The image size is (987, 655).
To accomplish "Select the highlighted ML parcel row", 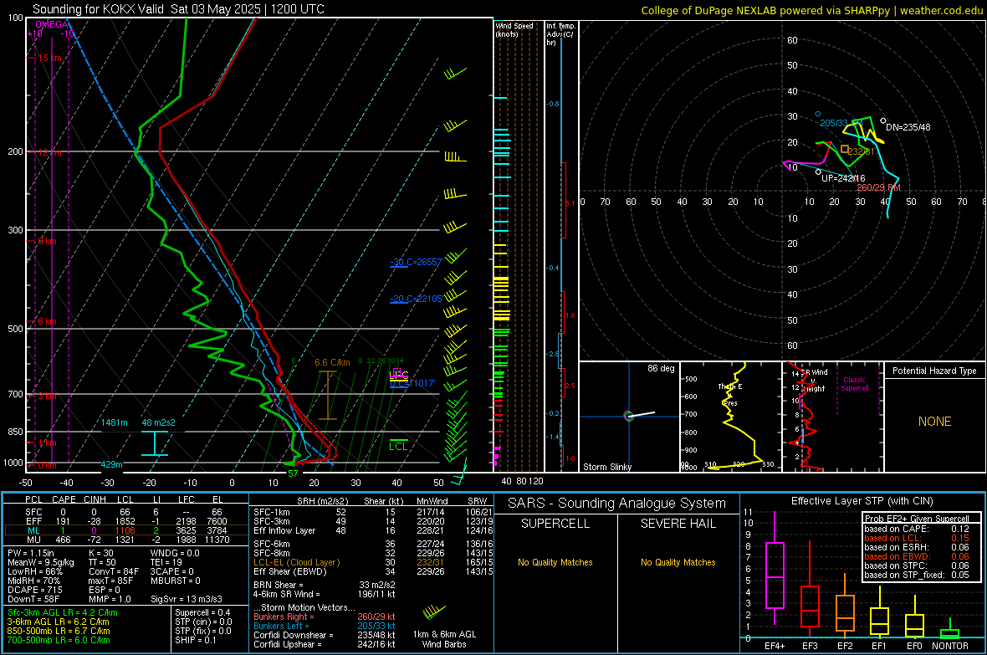I will click(x=125, y=531).
